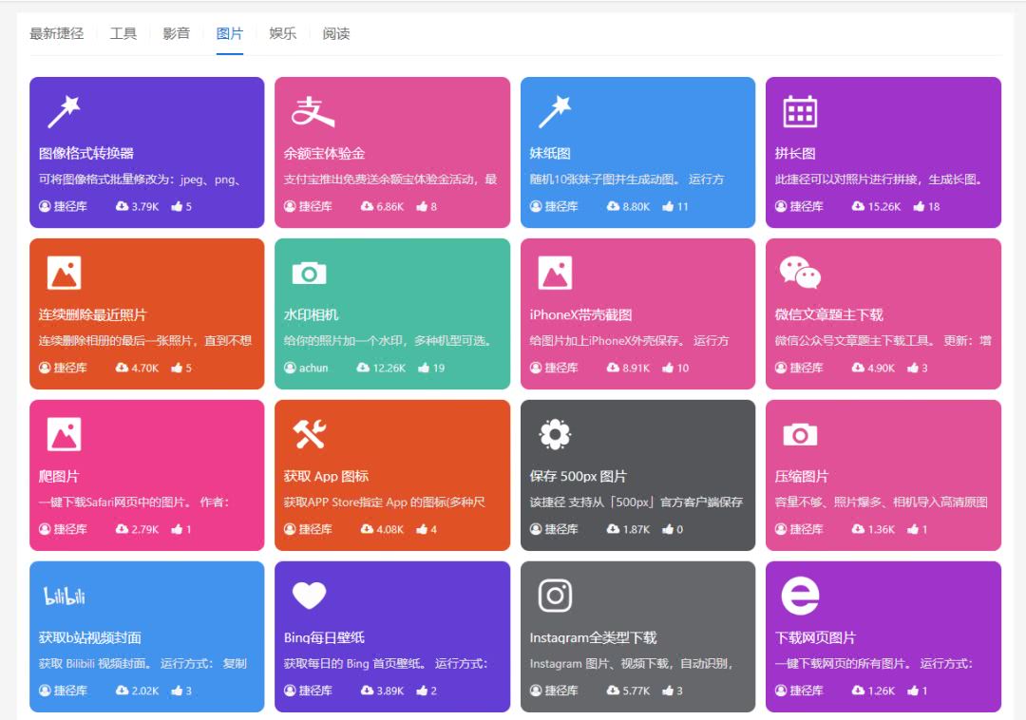1026x720 pixels.
Task: Click the thumbs-up like icon on 拼长图 card
Action: pos(919,206)
